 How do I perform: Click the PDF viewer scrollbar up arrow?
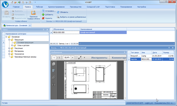[x=125, y=62]
